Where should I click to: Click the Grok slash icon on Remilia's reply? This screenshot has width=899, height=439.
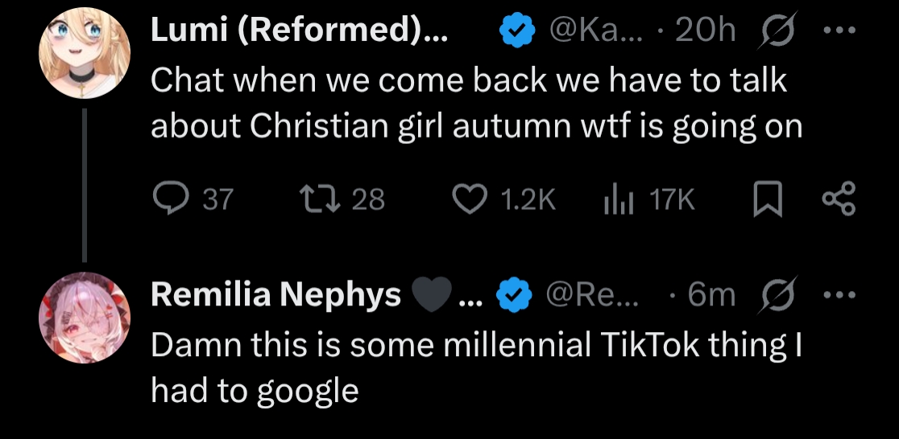777,295
